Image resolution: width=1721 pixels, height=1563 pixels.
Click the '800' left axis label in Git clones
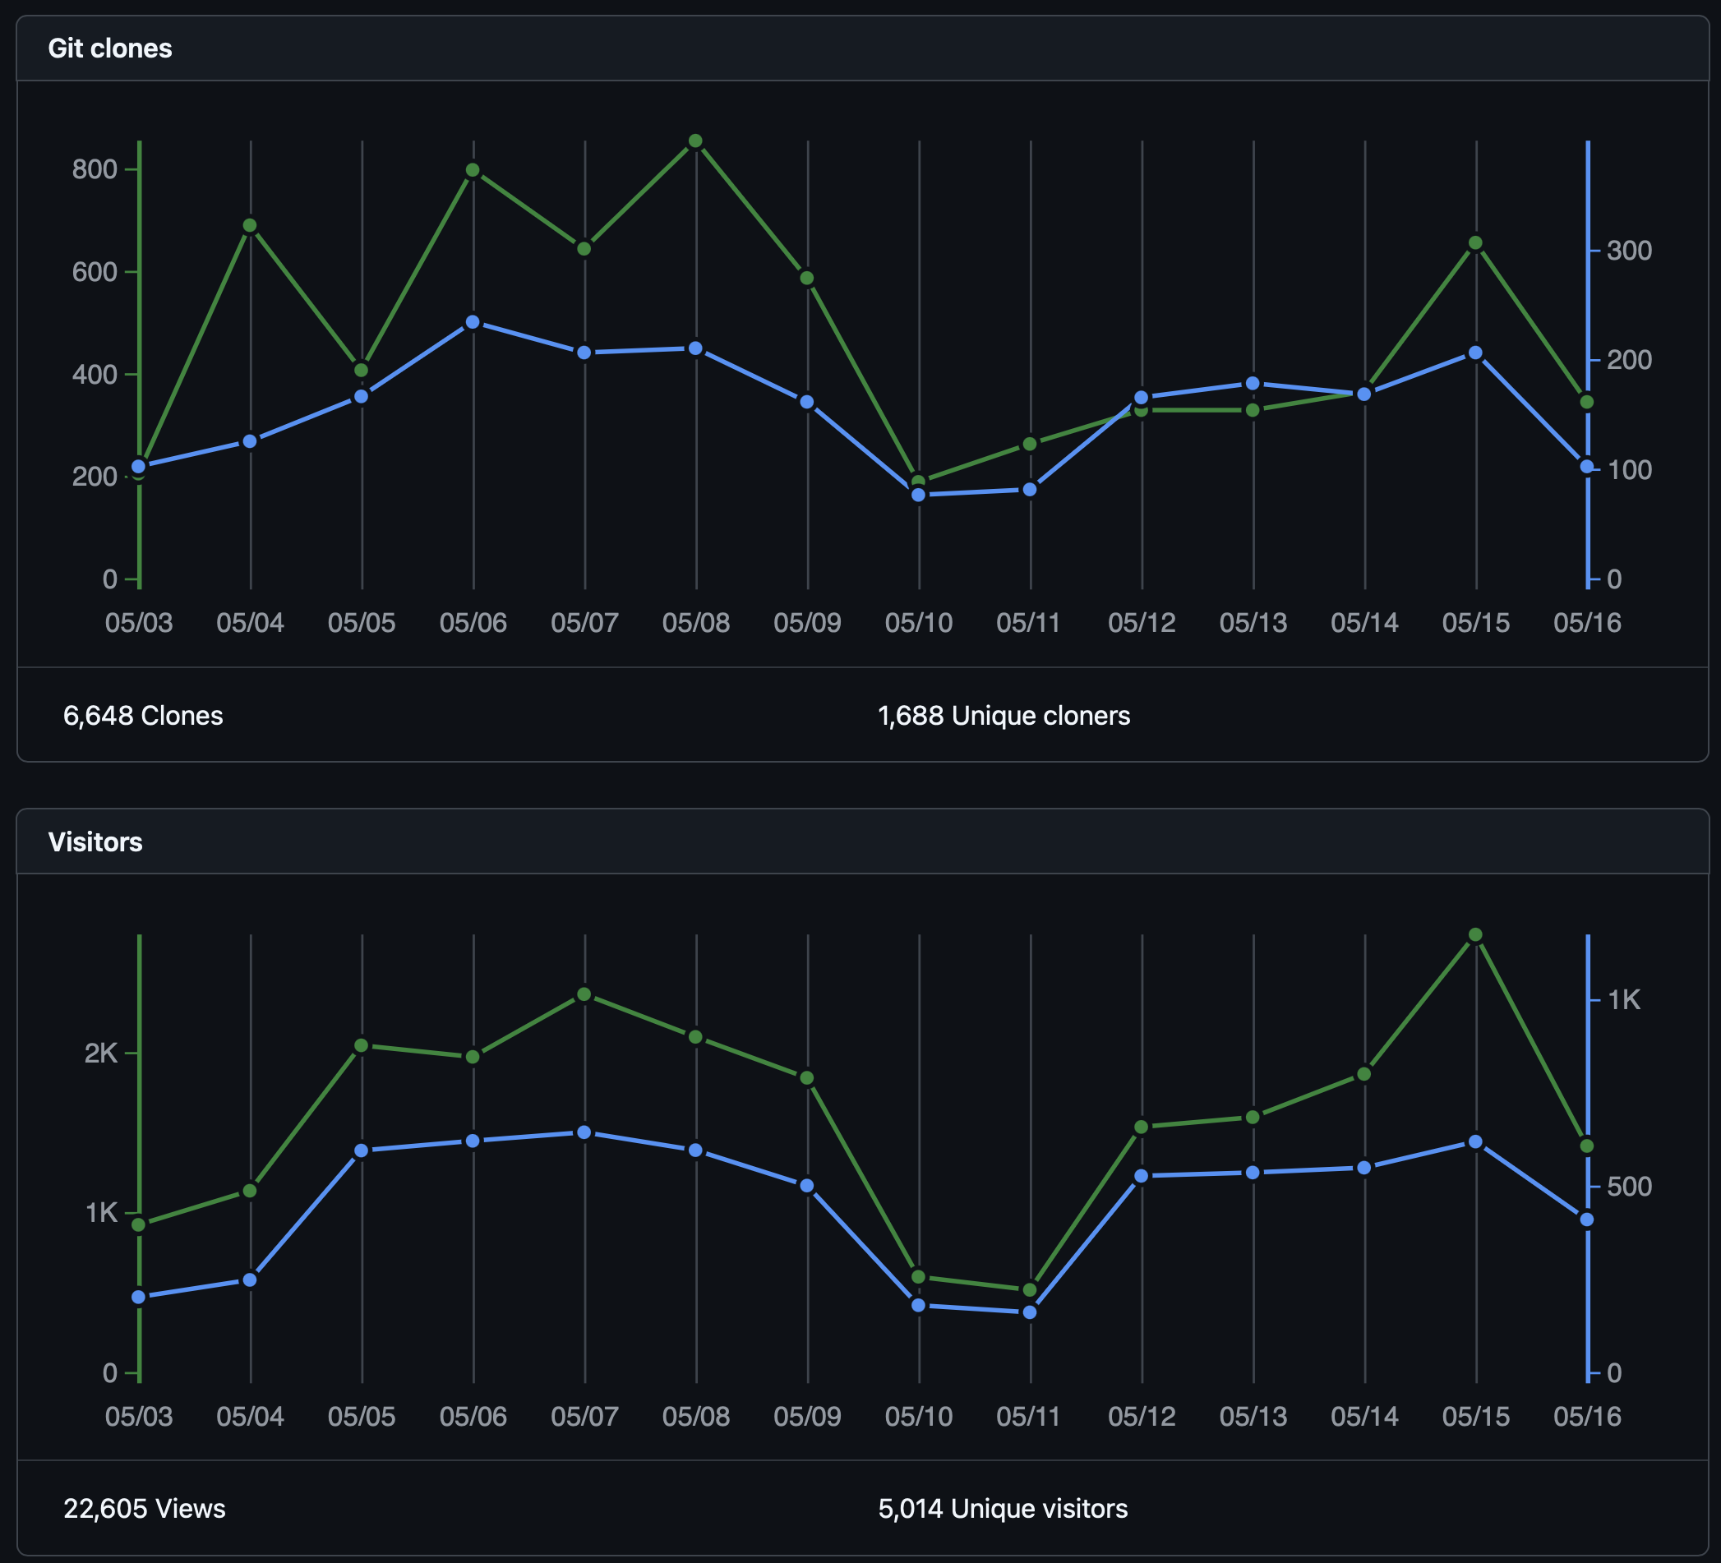pos(94,169)
